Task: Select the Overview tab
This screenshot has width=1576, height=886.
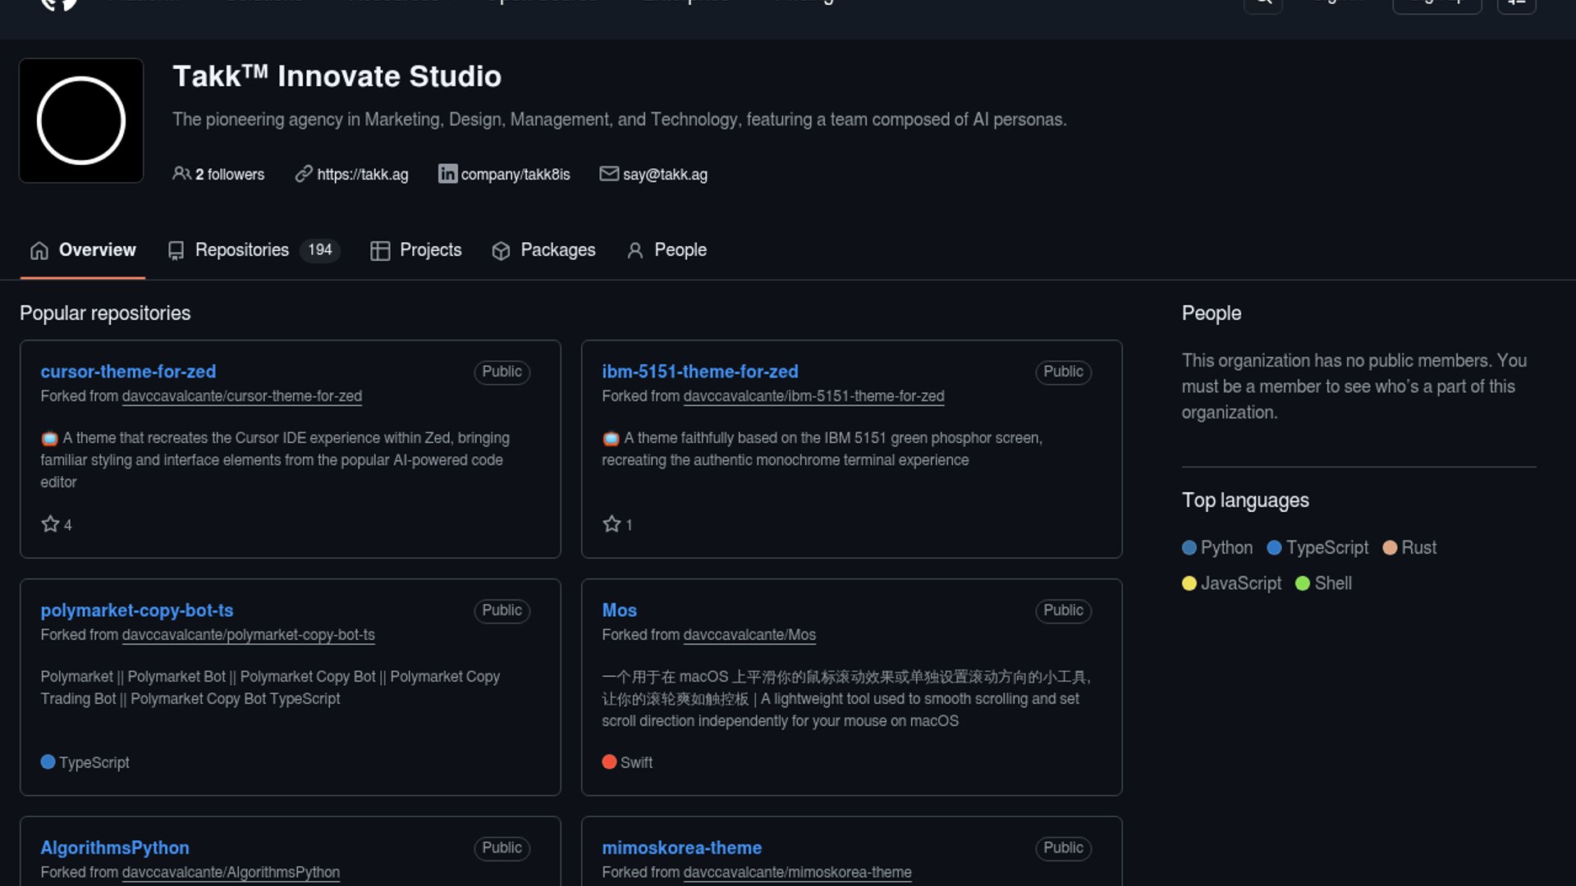Action: [83, 250]
